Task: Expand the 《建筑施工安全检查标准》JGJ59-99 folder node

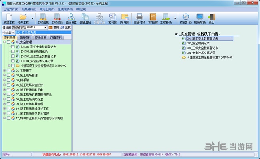Action: [9, 66]
